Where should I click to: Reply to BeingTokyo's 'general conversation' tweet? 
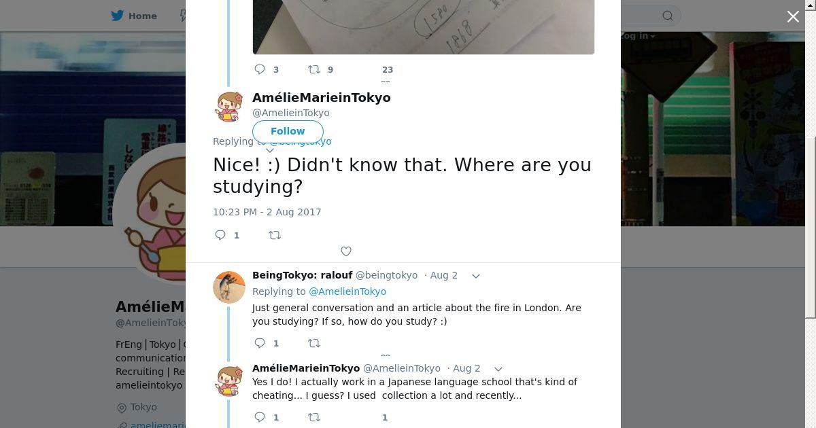point(260,343)
